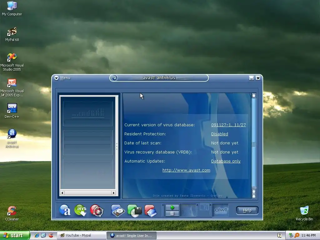Viewport: 320px width, 240px height.
Task: Open the Virus Chest skull icon
Action: coord(97,210)
